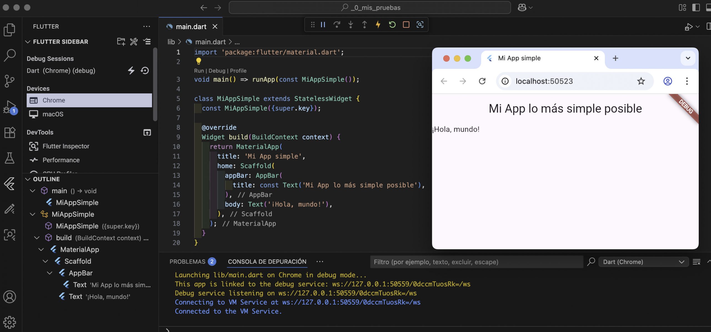Collapse the FLUTTER SIDEBAR section

coord(28,42)
